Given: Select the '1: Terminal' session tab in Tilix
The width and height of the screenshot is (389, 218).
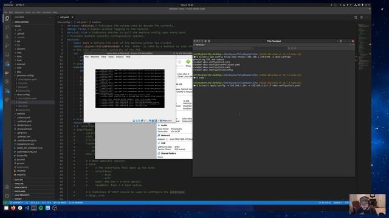Looking at the screenshot, I should click(199, 45).
